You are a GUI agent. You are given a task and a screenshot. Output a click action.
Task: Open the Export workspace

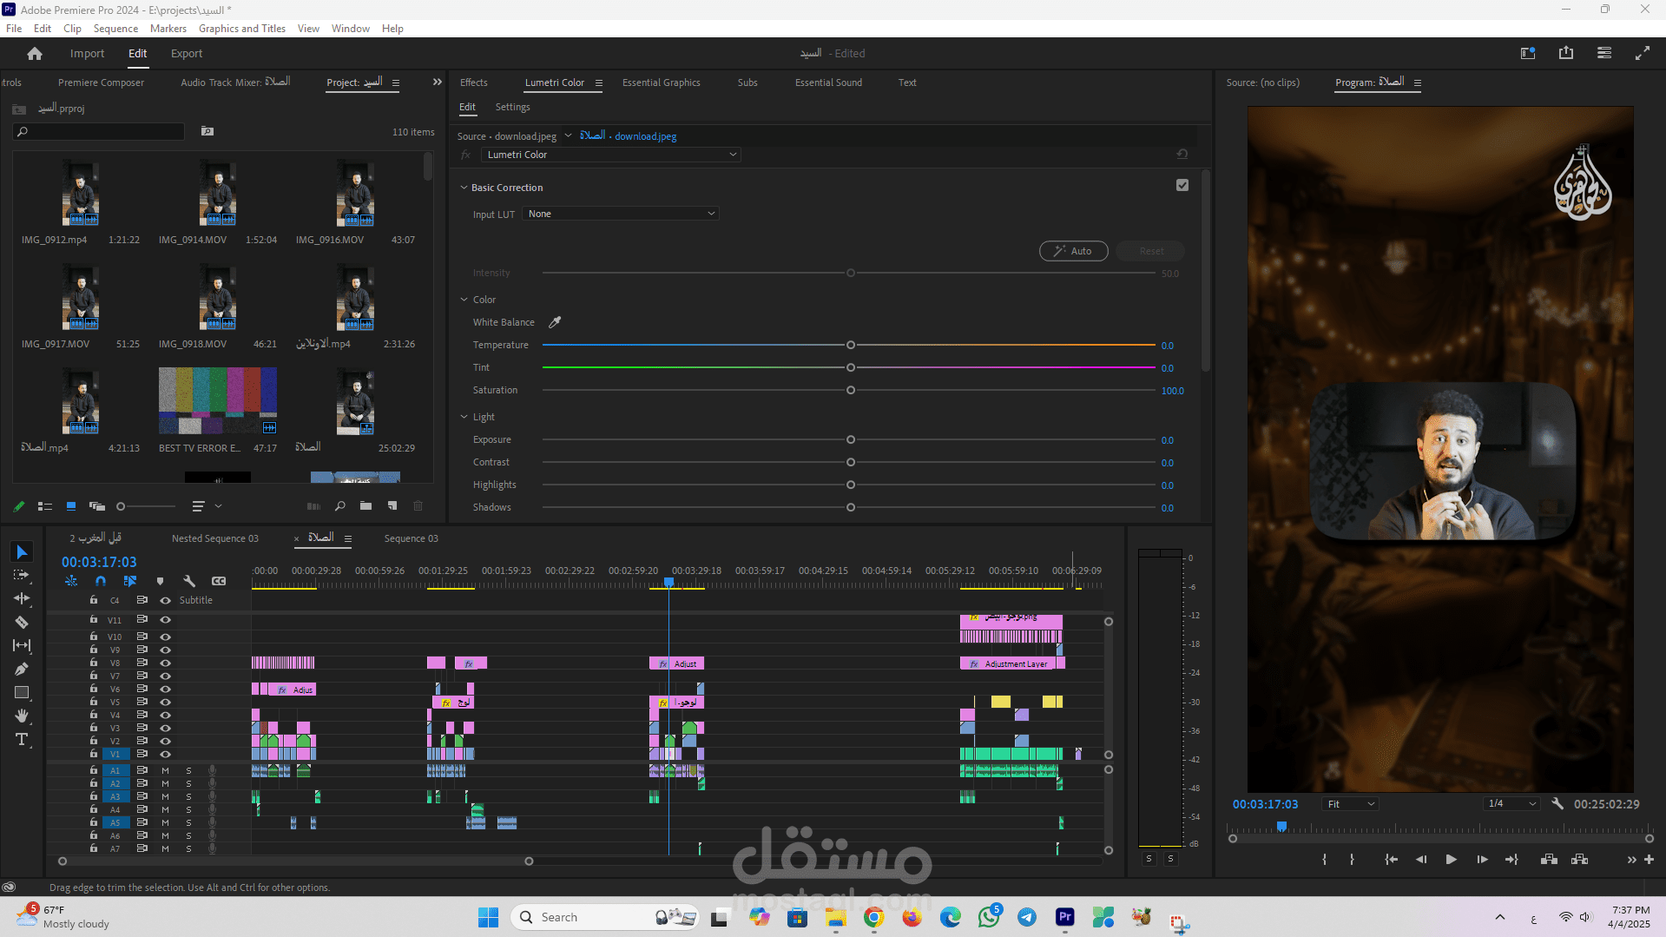point(187,54)
